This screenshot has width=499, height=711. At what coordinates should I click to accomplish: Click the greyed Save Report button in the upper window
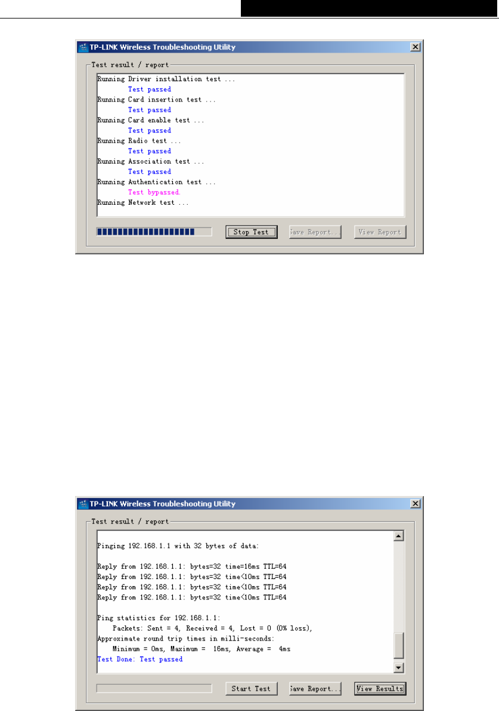315,232
